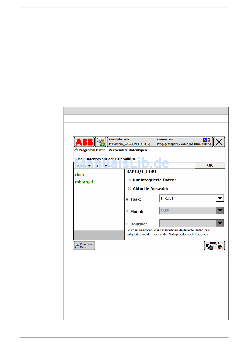The image size is (243, 353).
Task: Click the blue-framed robot status icon
Action: [x=205, y=140]
